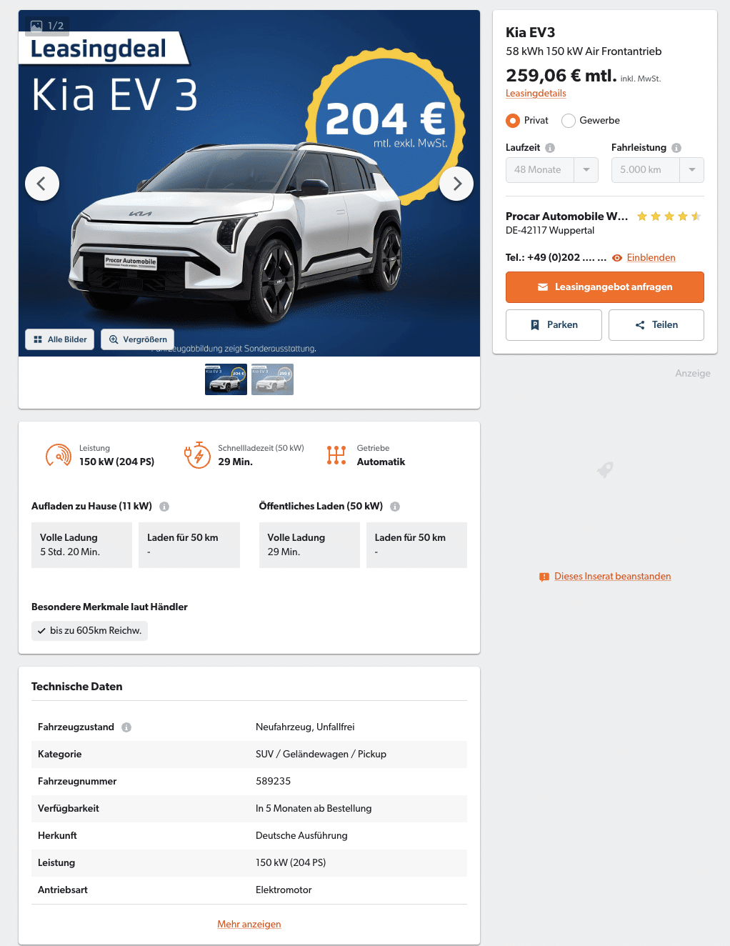Select the Privat radio option

click(x=513, y=121)
